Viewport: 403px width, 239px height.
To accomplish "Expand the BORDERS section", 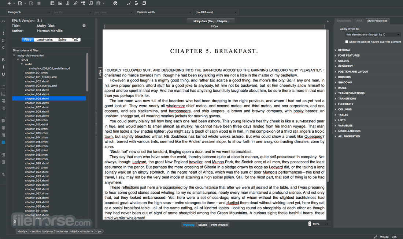I will [344, 77].
